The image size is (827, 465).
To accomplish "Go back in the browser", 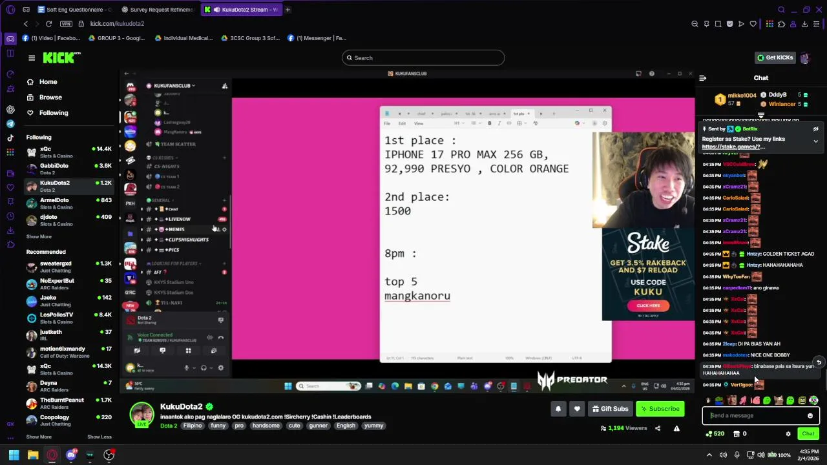I will (x=26, y=24).
